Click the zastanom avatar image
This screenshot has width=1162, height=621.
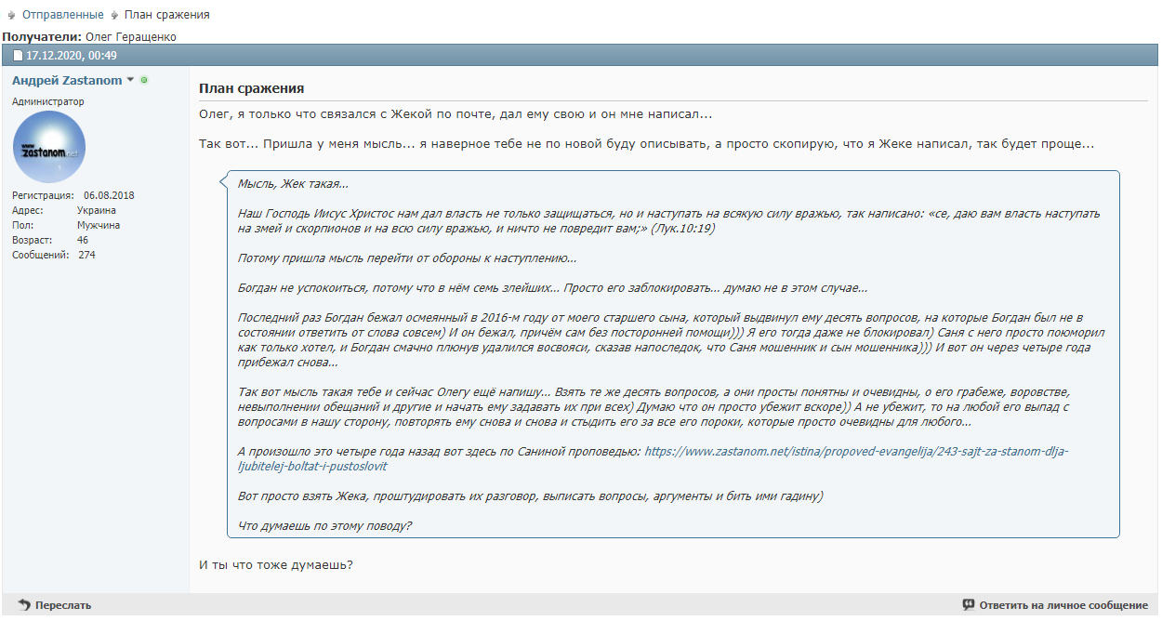click(49, 146)
